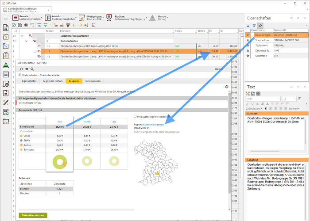Viewport: 310px width, 221px height.
Task: Click the magic wand sidebar icon
Action: pos(6,103)
